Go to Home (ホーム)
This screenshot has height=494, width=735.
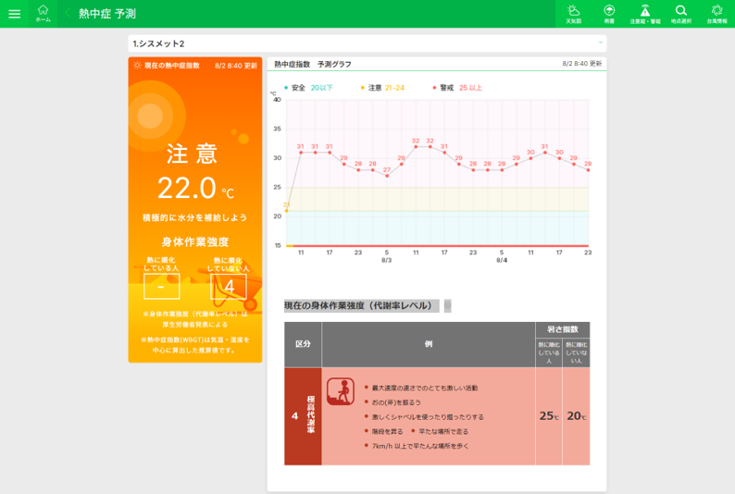(44, 14)
